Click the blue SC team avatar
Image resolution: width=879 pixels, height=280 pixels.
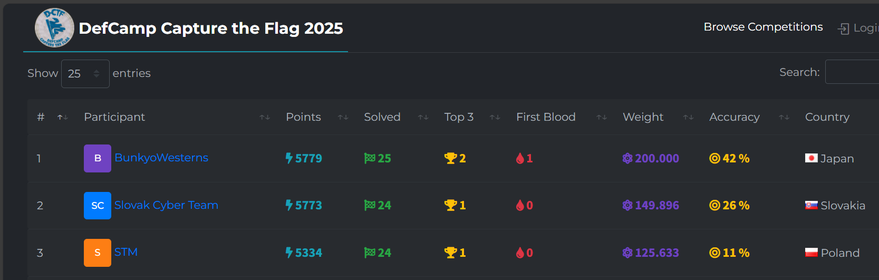pyautogui.click(x=98, y=206)
